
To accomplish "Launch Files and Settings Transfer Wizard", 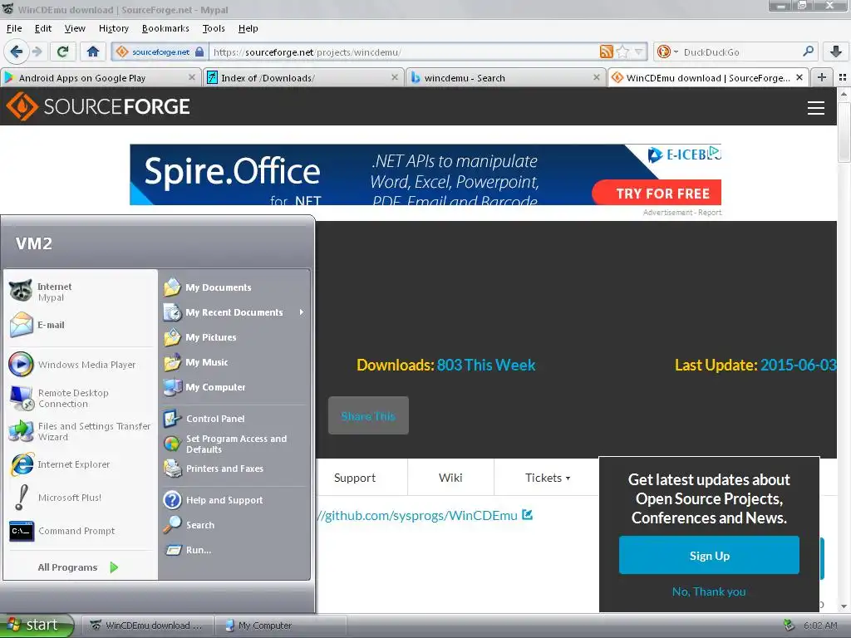I will pyautogui.click(x=81, y=431).
